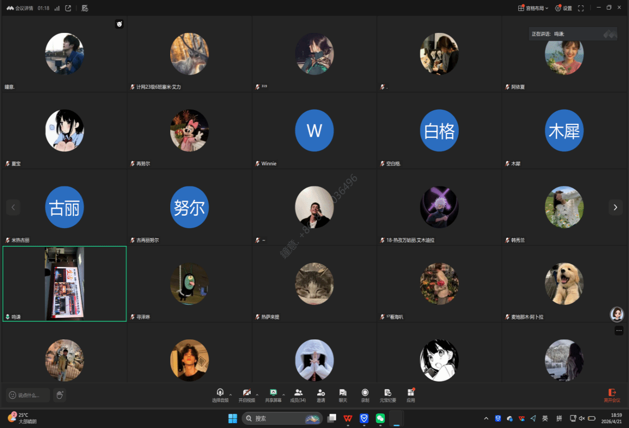The image size is (629, 428).
Task: Expand video options arrow beside 开启视频
Action: [257, 394]
